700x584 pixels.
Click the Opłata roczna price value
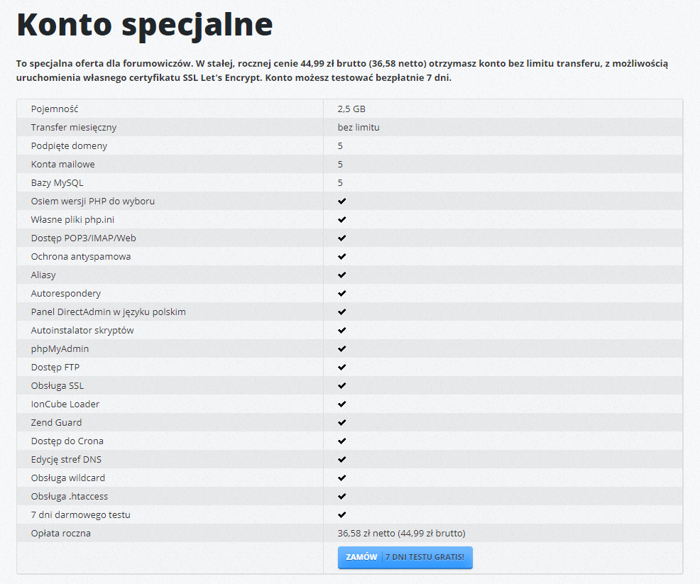pos(401,533)
